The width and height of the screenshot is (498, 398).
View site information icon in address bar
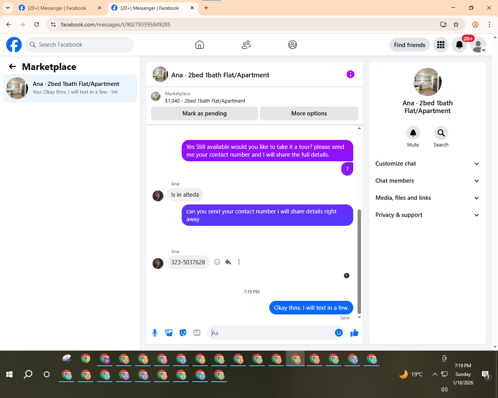[x=54, y=24]
